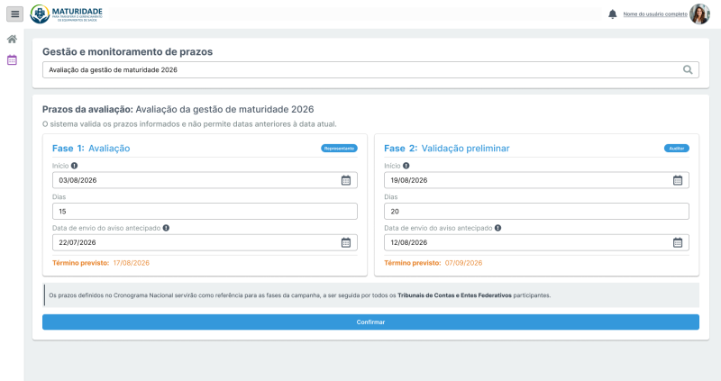Open the calendar section in sidebar
This screenshot has height=381, width=721.
coord(12,59)
